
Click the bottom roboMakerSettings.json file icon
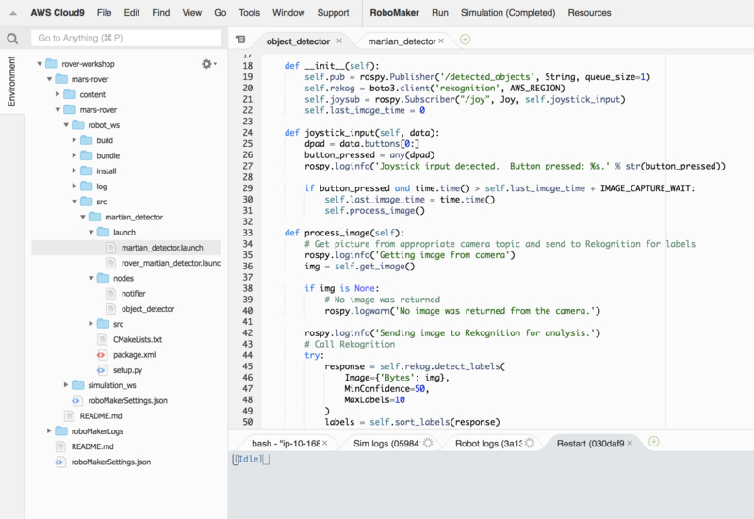point(59,462)
